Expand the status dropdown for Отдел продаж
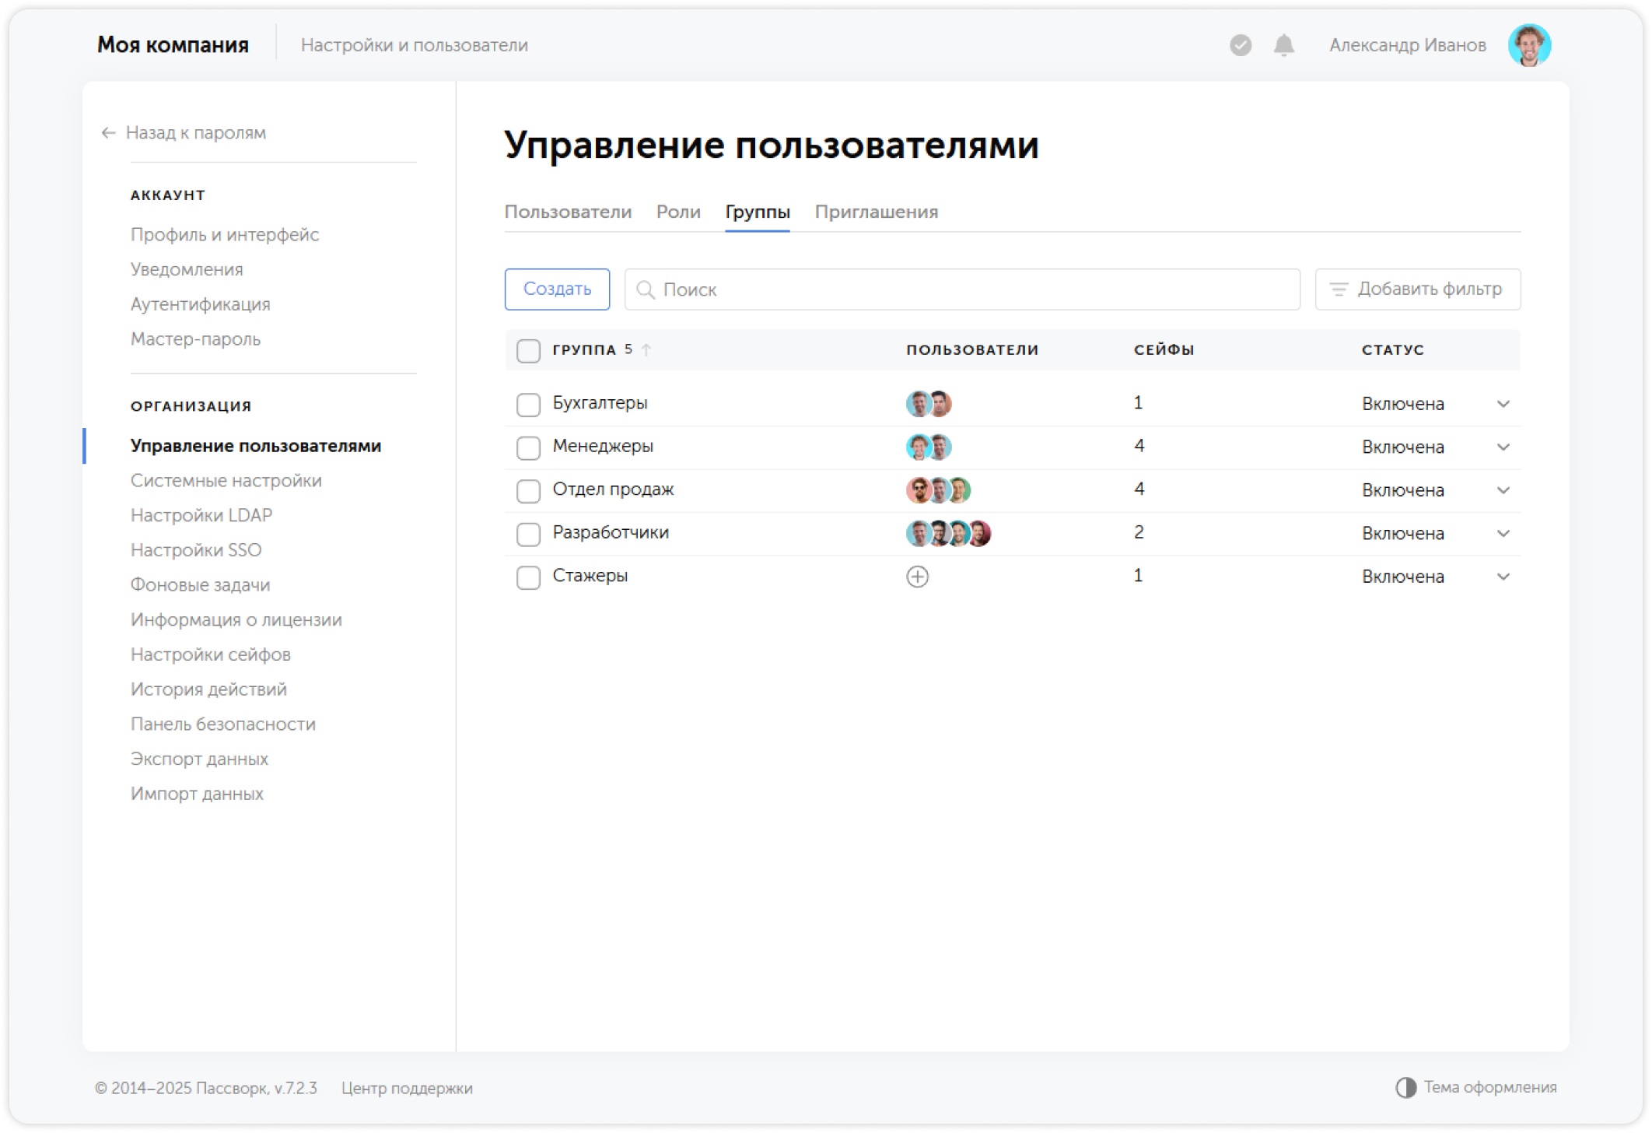 pos(1503,490)
